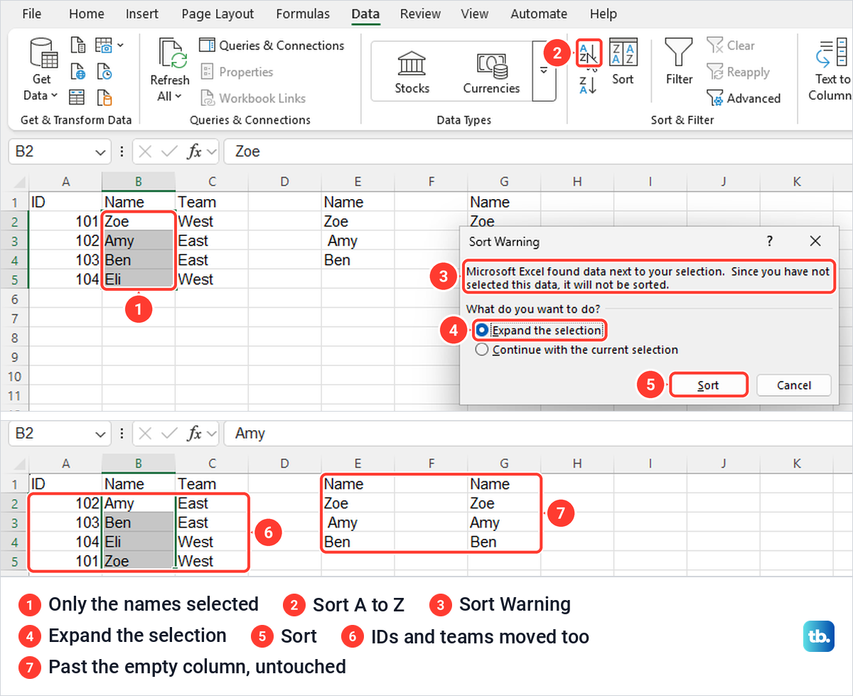
Task: Open the Automate tab
Action: (x=539, y=14)
